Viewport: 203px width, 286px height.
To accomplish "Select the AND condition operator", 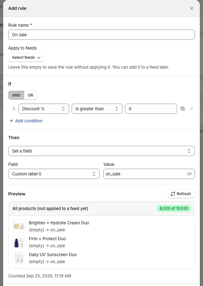I will (16, 95).
